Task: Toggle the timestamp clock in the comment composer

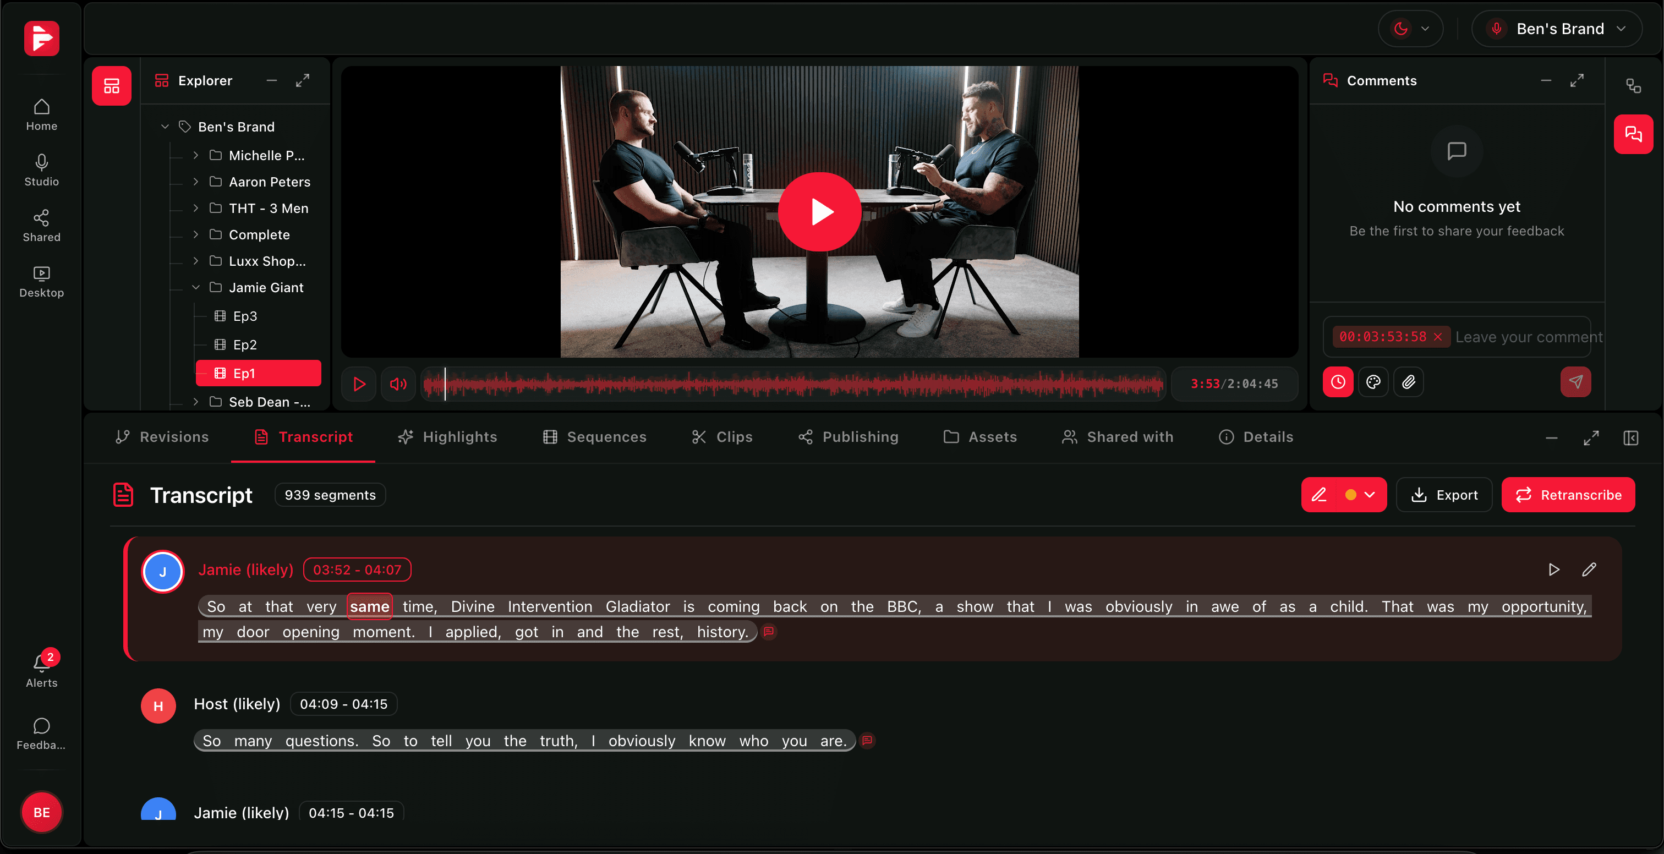Action: click(1338, 382)
